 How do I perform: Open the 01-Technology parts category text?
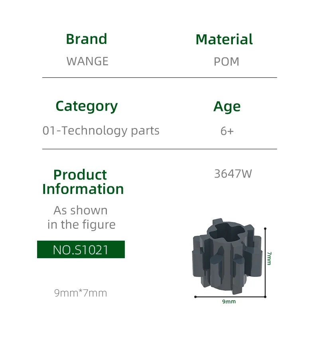click(101, 130)
